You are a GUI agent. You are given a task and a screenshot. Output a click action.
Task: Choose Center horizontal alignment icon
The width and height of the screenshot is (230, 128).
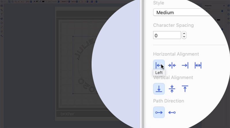pos(172,65)
